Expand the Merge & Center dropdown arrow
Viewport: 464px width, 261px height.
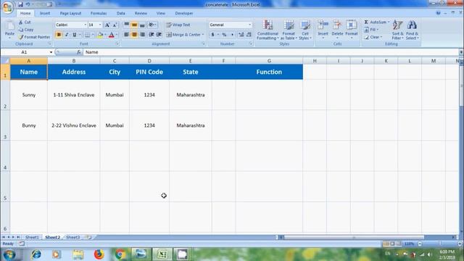pos(203,35)
